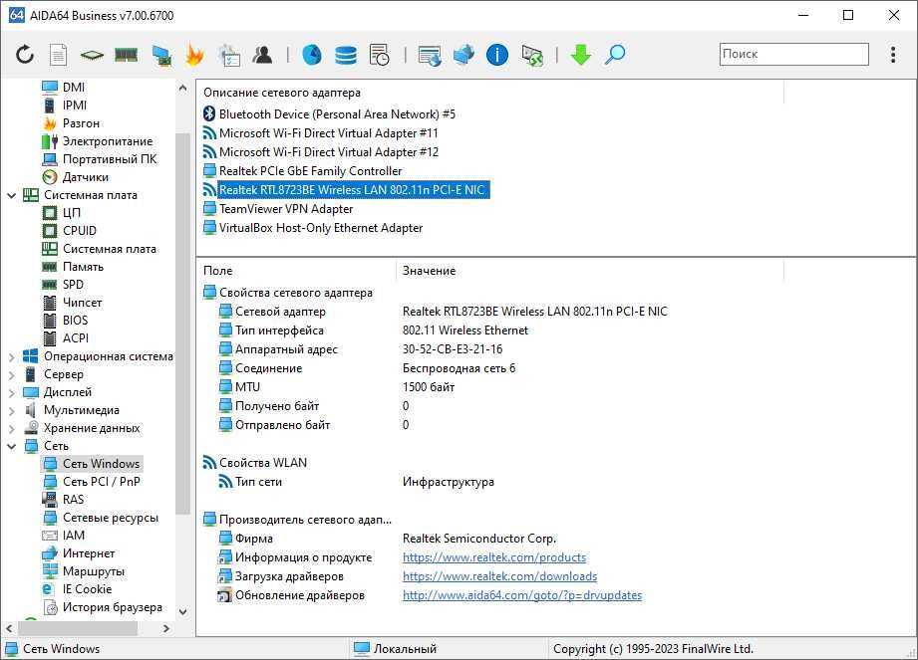
Task: Open the aida64.com drvupdates link
Action: click(x=522, y=595)
